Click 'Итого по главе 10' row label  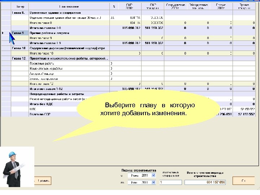(x=42, y=53)
